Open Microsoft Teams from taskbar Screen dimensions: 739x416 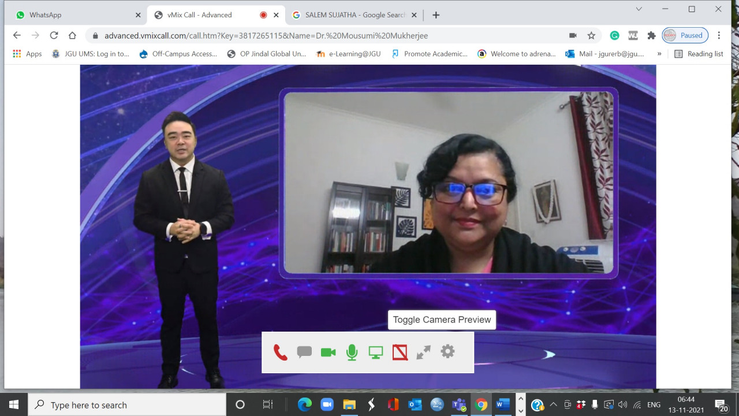(459, 404)
